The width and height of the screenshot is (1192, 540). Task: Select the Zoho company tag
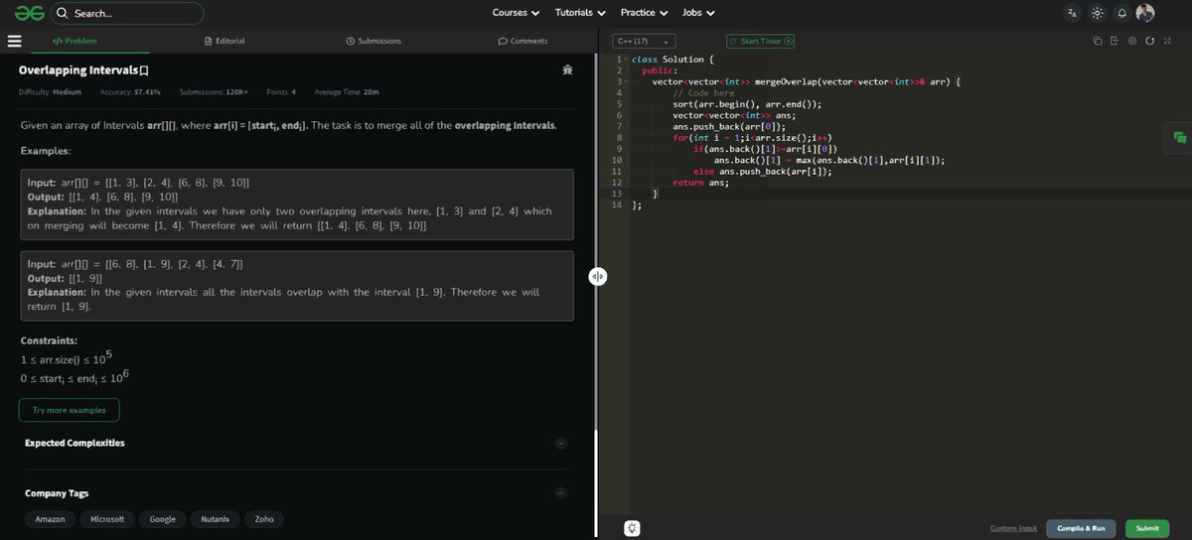[x=264, y=519]
